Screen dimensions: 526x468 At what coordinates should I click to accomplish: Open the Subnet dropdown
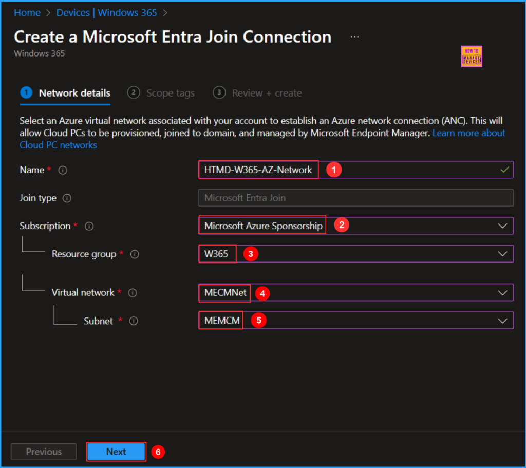click(356, 321)
